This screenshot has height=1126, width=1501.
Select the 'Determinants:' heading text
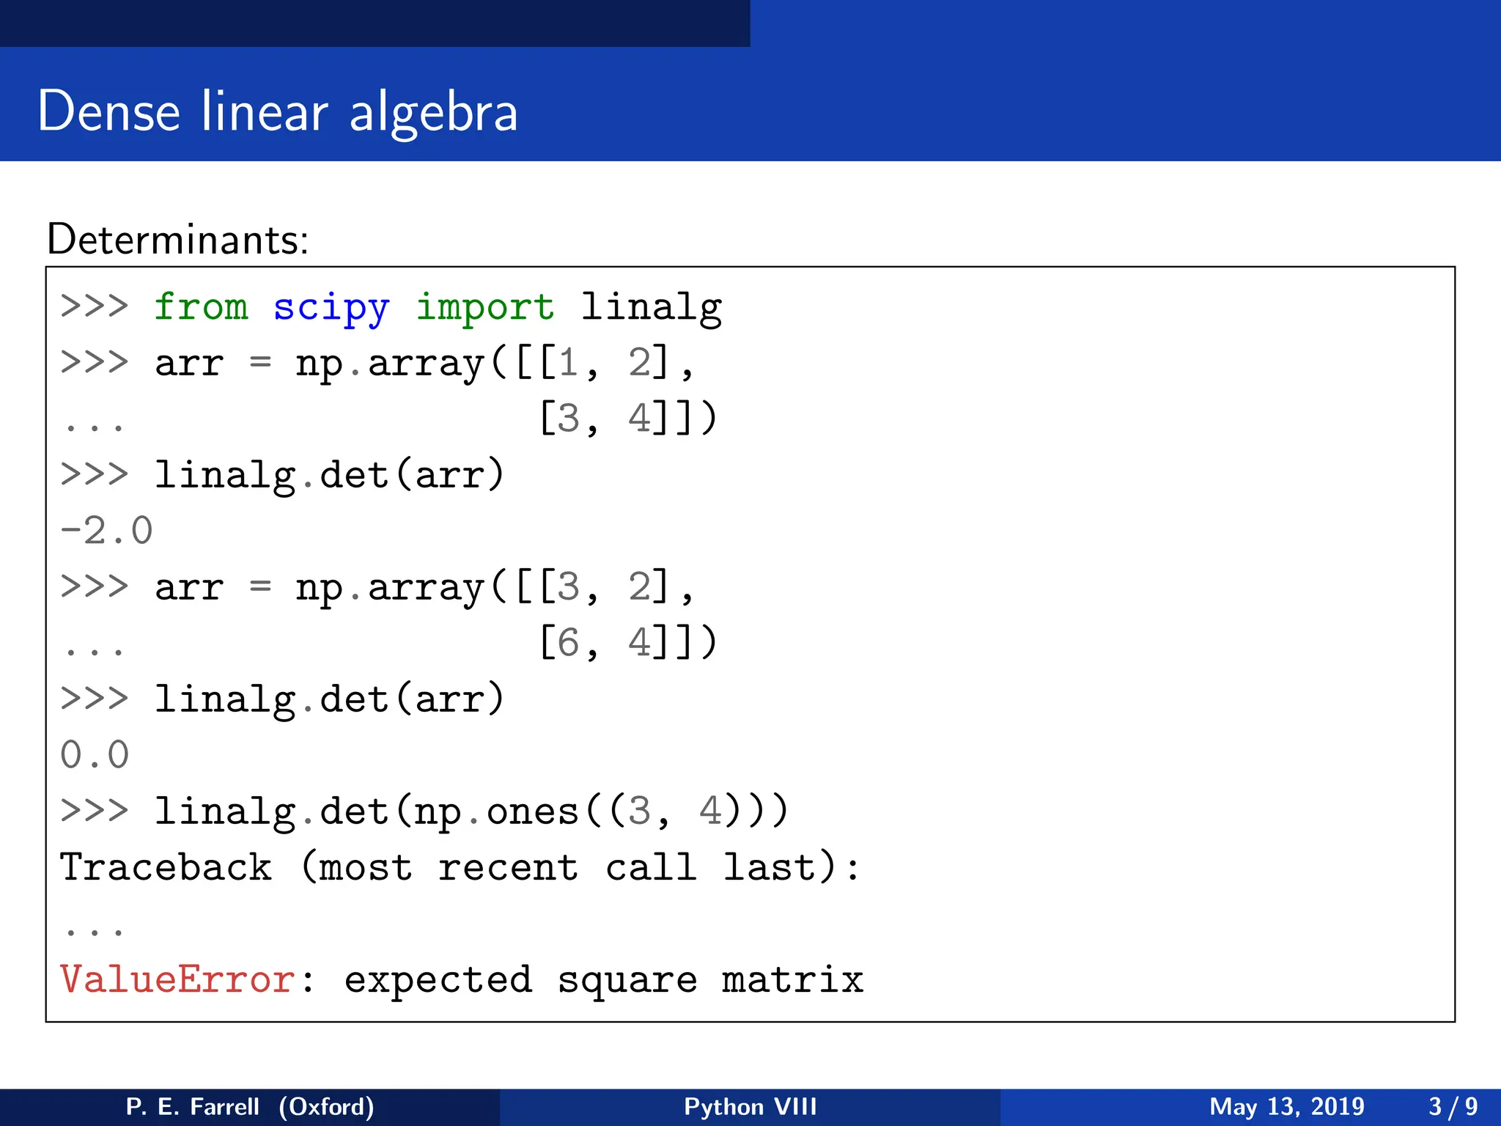point(177,240)
